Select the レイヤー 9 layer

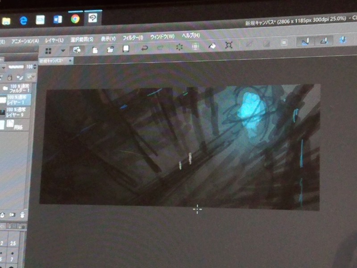tap(15, 113)
